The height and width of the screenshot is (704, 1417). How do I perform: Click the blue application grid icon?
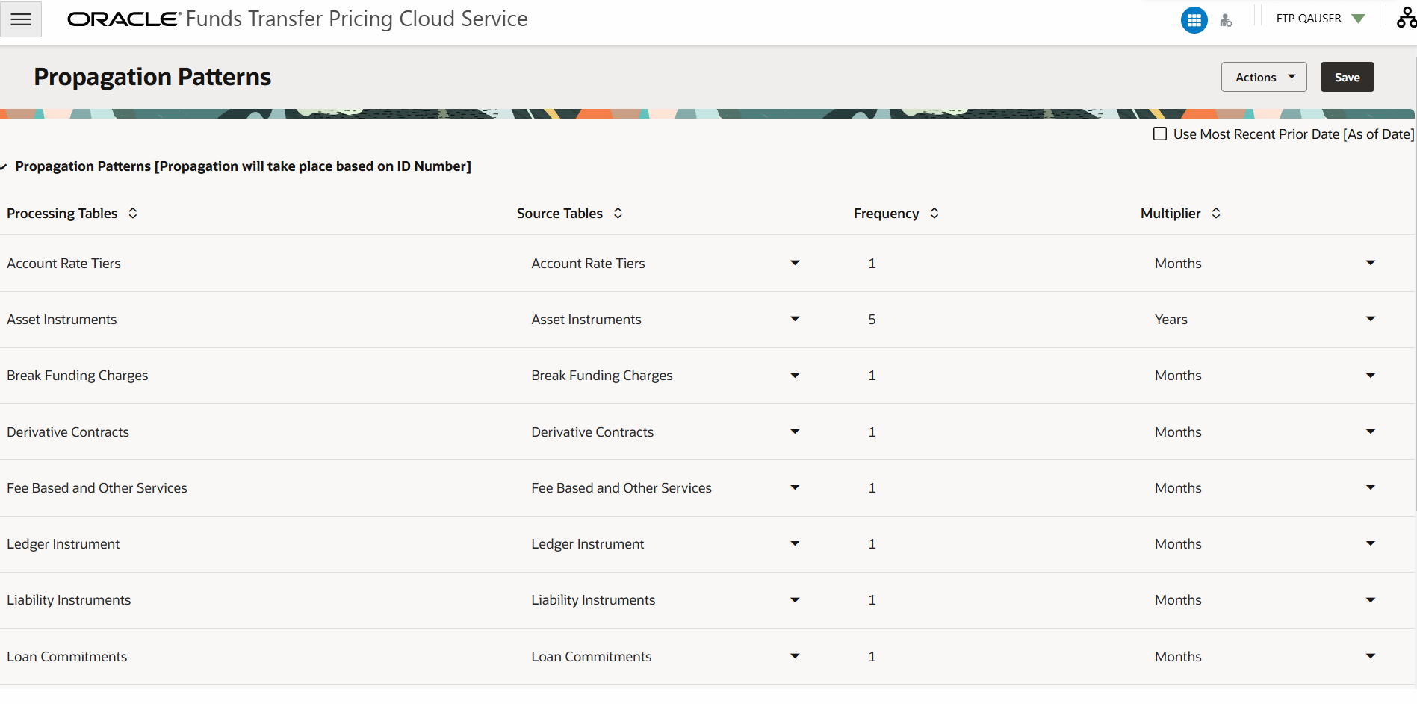point(1194,20)
